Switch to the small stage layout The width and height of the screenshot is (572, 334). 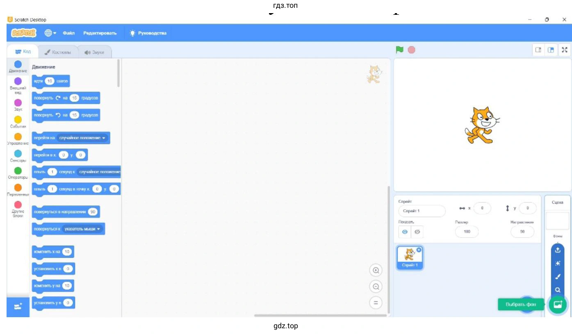pyautogui.click(x=538, y=50)
